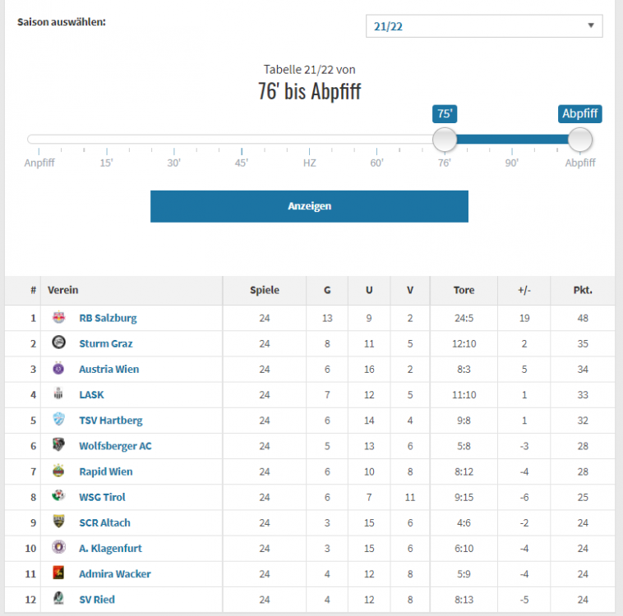Open the season 21/22 dropdown
Screen dimensions: 623x616
tap(483, 26)
